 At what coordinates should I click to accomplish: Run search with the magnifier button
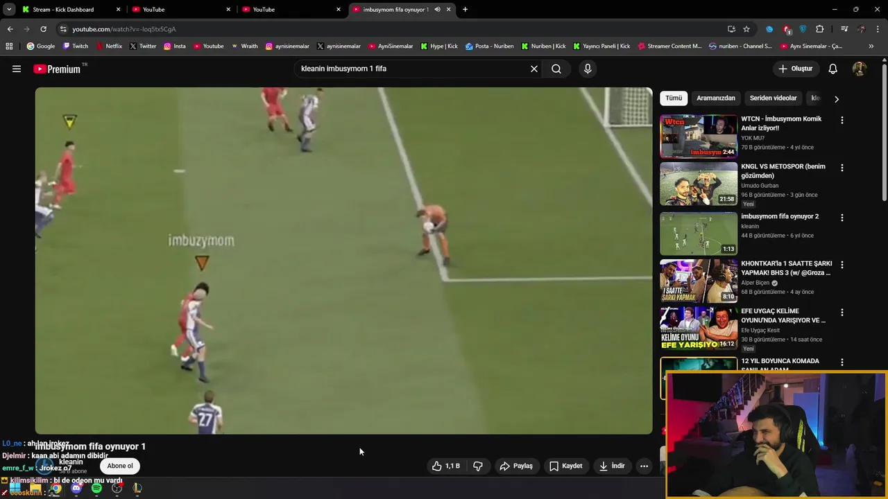click(556, 69)
